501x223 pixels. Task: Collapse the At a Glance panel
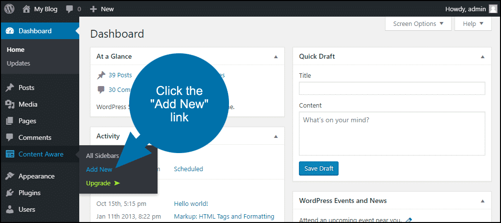pyautogui.click(x=276, y=57)
